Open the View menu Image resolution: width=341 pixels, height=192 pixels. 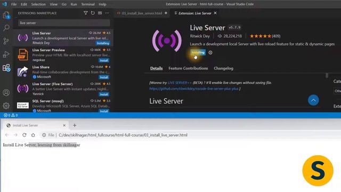click(53, 4)
